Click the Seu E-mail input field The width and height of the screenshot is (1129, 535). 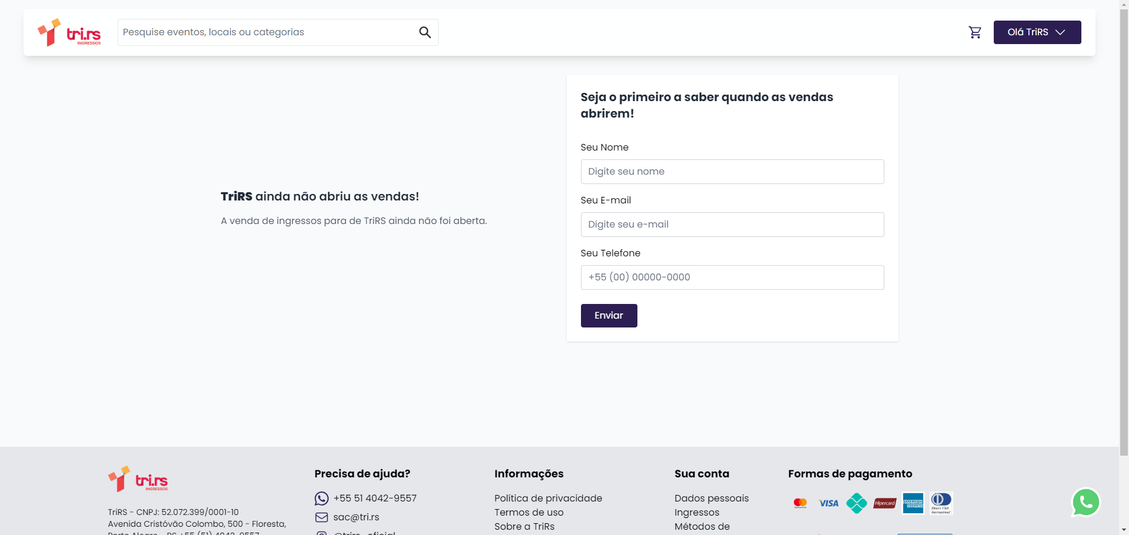coord(732,225)
